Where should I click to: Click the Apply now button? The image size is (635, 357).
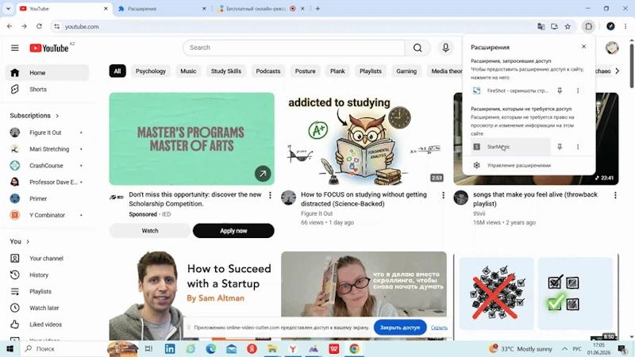[233, 231]
